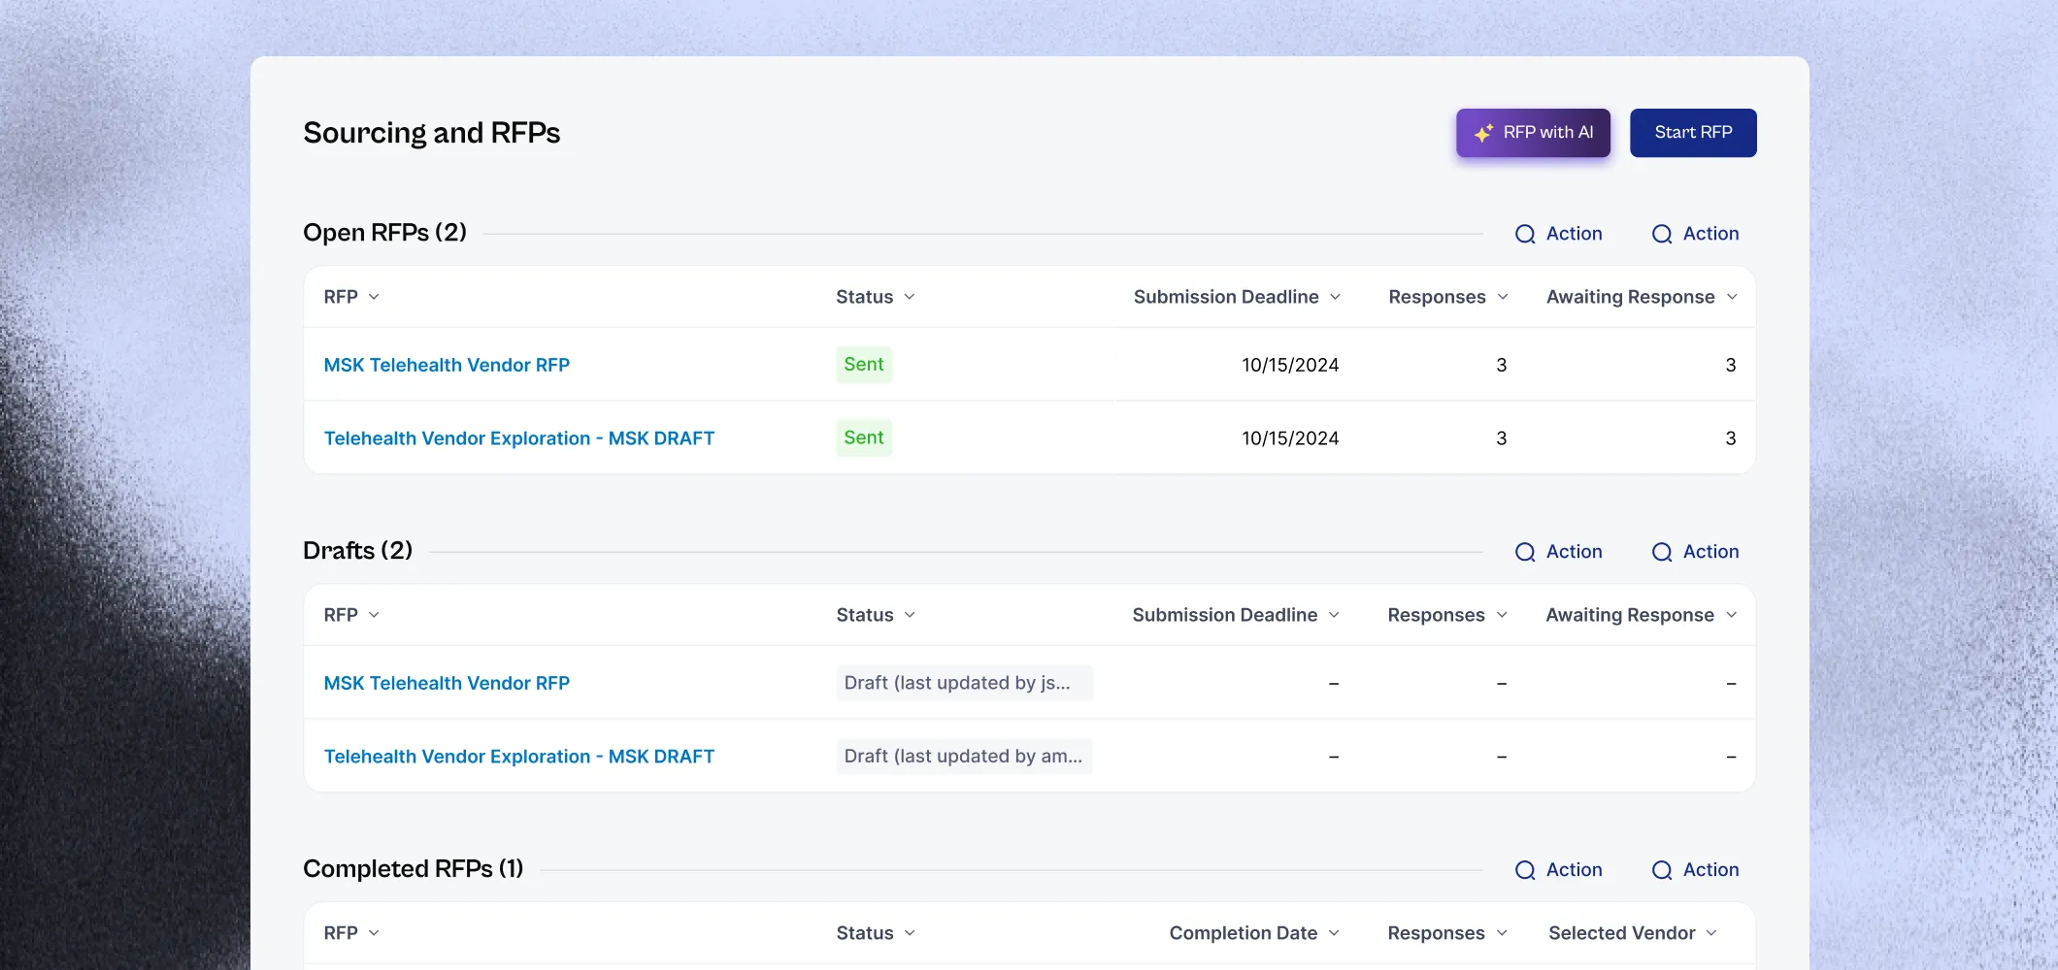Sort Drafts by Submission Deadline chevron
This screenshot has height=970, width=2058.
pyautogui.click(x=1334, y=615)
